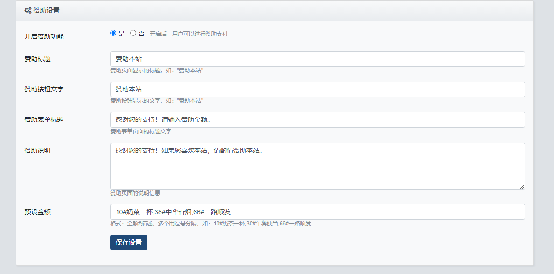Image resolution: width=554 pixels, height=274 pixels.
Task: Click the gears icon beside 赞助设置
Action: click(x=28, y=10)
